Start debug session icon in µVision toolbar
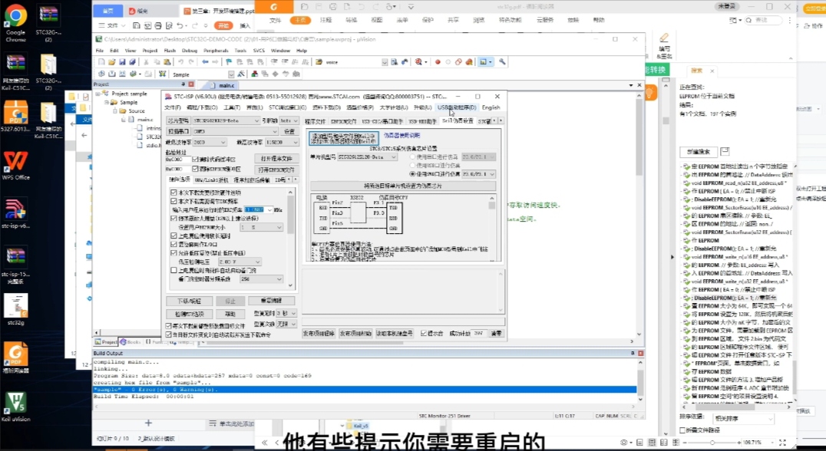The height and width of the screenshot is (451, 826). coord(418,62)
